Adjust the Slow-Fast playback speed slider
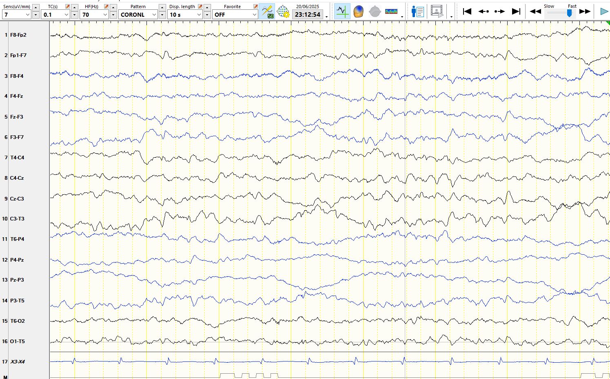This screenshot has width=610, height=379. click(x=569, y=13)
